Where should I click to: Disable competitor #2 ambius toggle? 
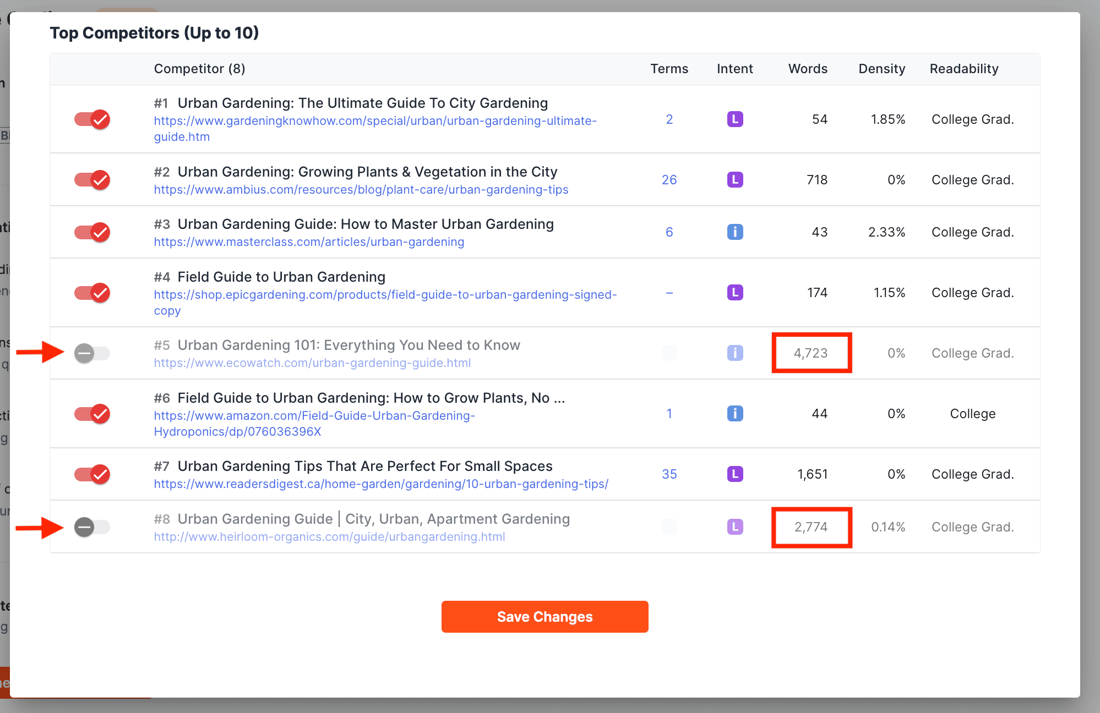(92, 180)
